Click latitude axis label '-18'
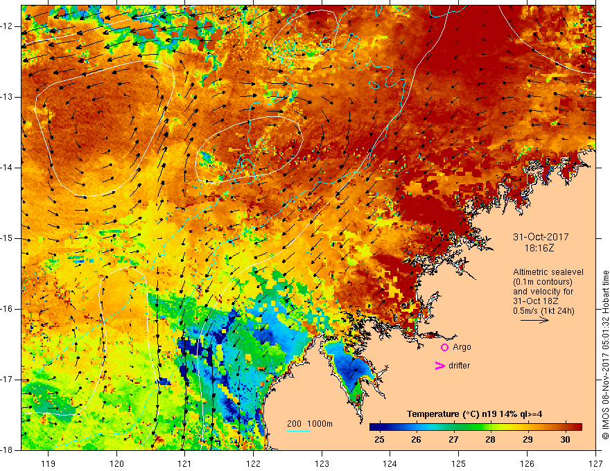 (7, 450)
